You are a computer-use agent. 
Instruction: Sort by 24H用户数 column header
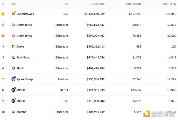pos(170,4)
